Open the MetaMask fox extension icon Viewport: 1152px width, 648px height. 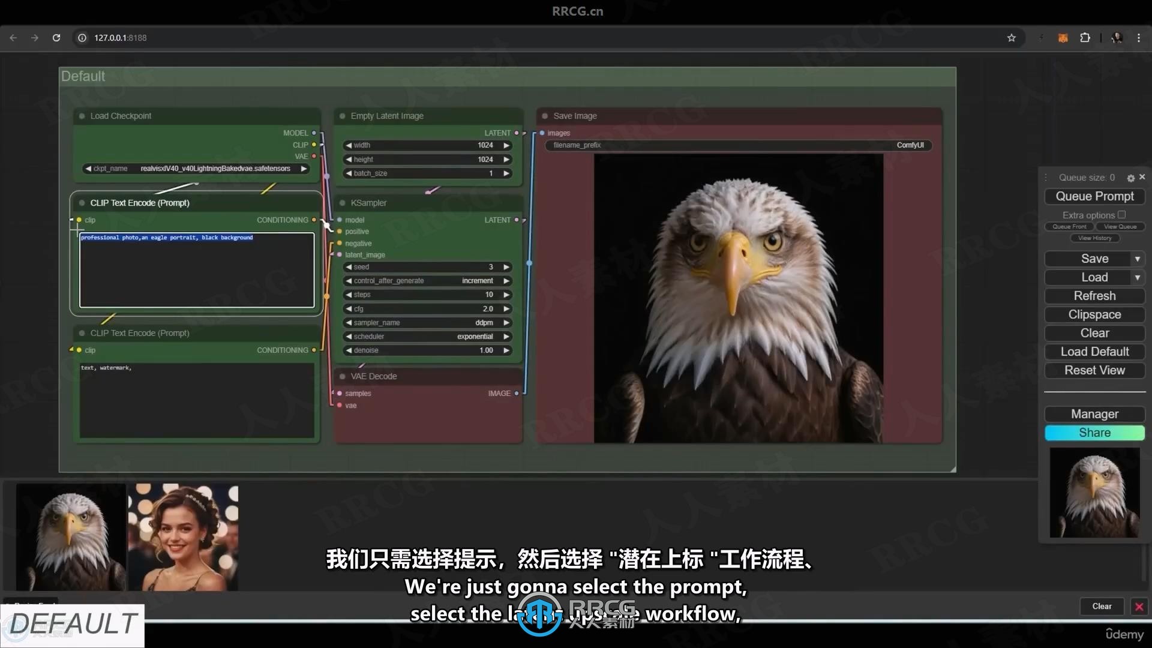[1063, 38]
